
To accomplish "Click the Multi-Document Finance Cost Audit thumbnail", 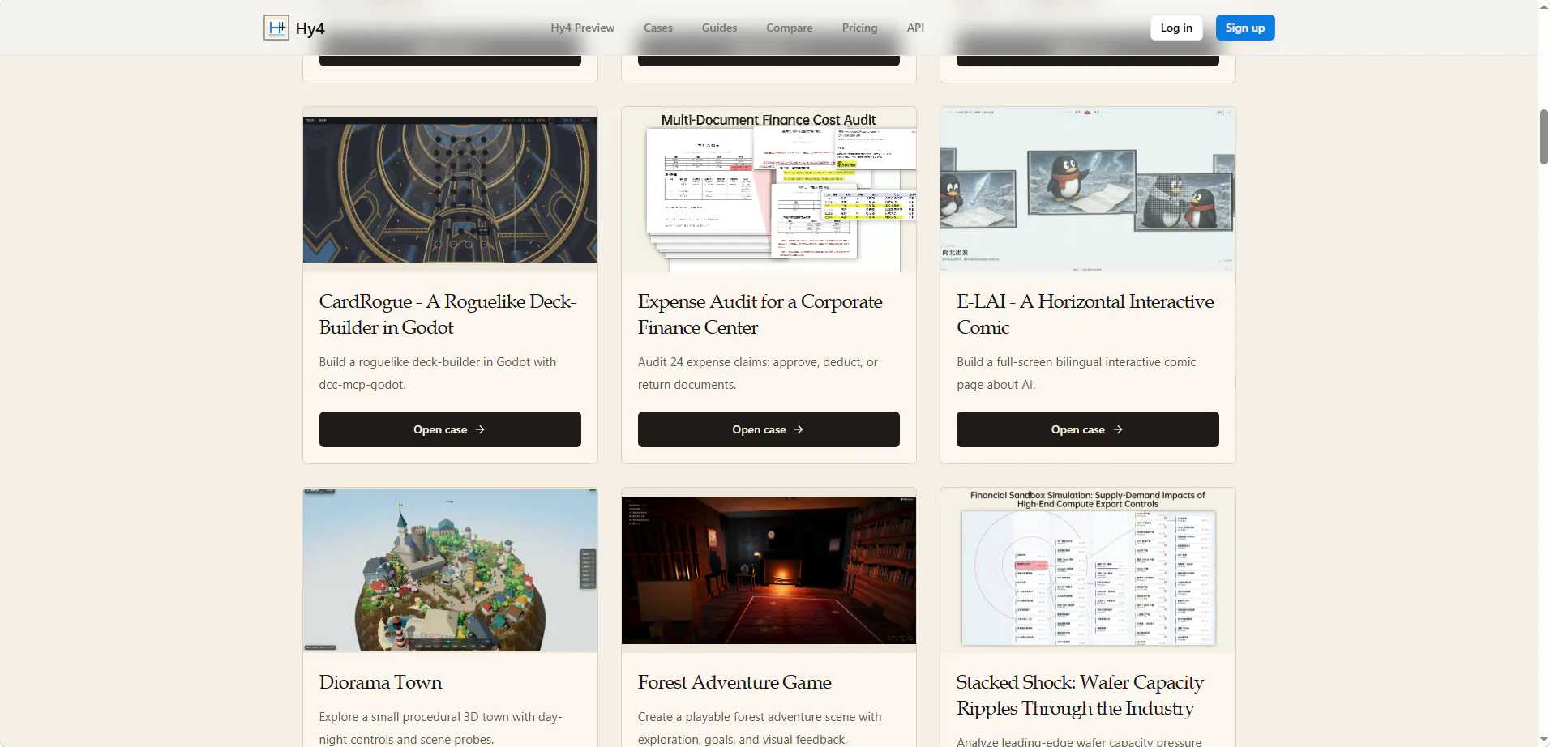I will click(769, 190).
